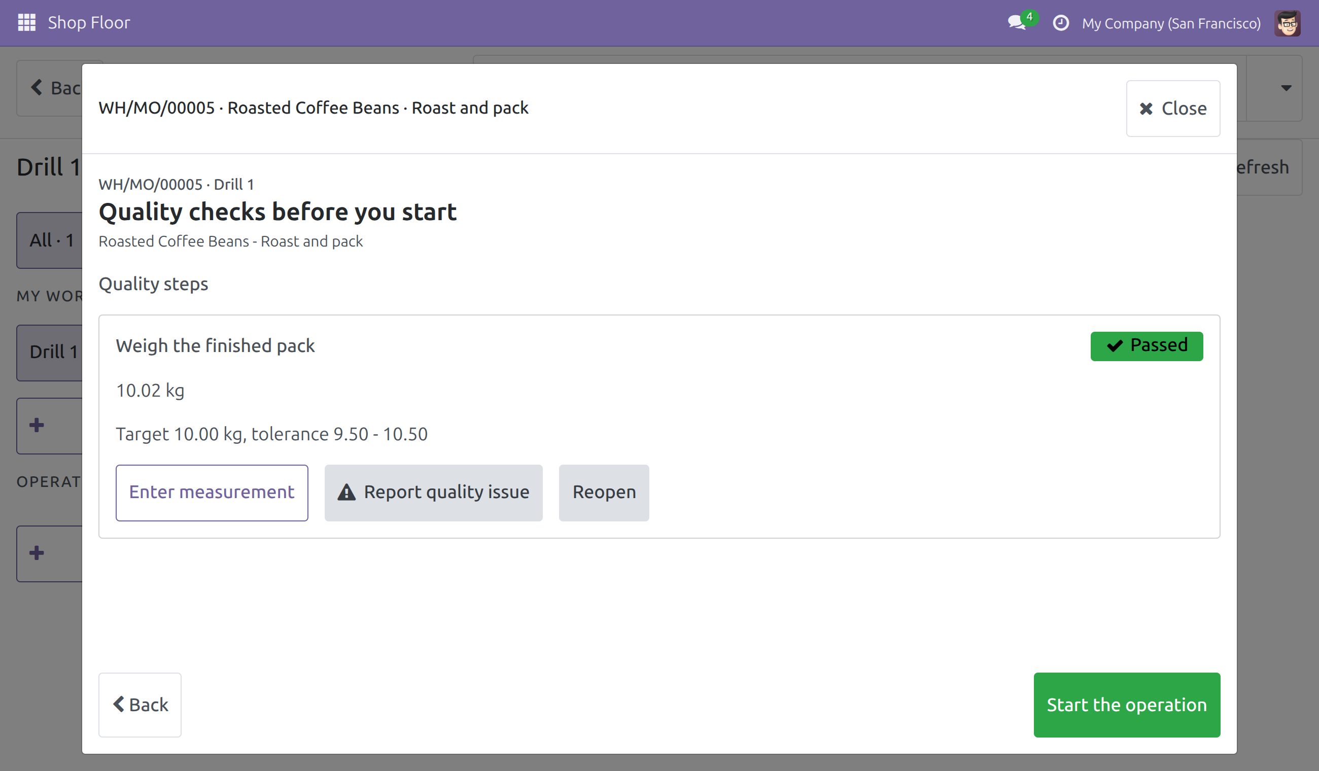Screen dimensions: 1319x771
Task: Open My Company (San Francisco) switcher
Action: point(1171,23)
